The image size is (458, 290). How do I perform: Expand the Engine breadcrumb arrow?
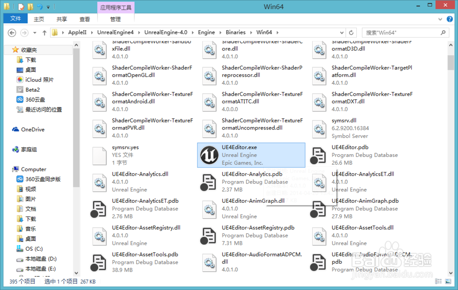tap(220, 32)
